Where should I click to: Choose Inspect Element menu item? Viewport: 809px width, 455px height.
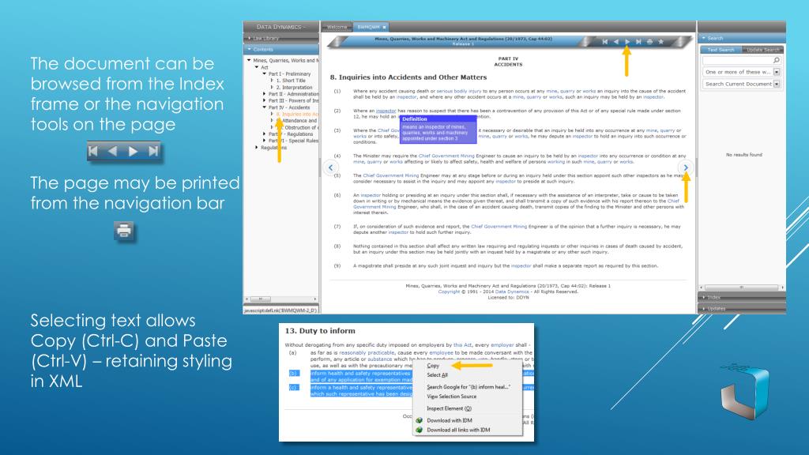click(x=449, y=408)
